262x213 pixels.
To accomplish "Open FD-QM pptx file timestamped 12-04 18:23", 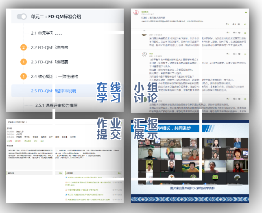I will point(88,184).
